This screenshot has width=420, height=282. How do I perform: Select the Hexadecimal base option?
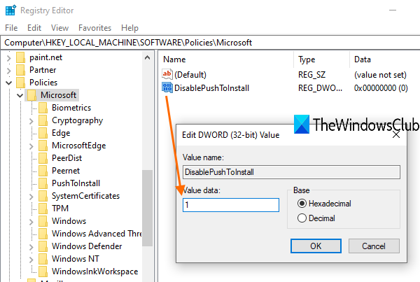click(302, 204)
